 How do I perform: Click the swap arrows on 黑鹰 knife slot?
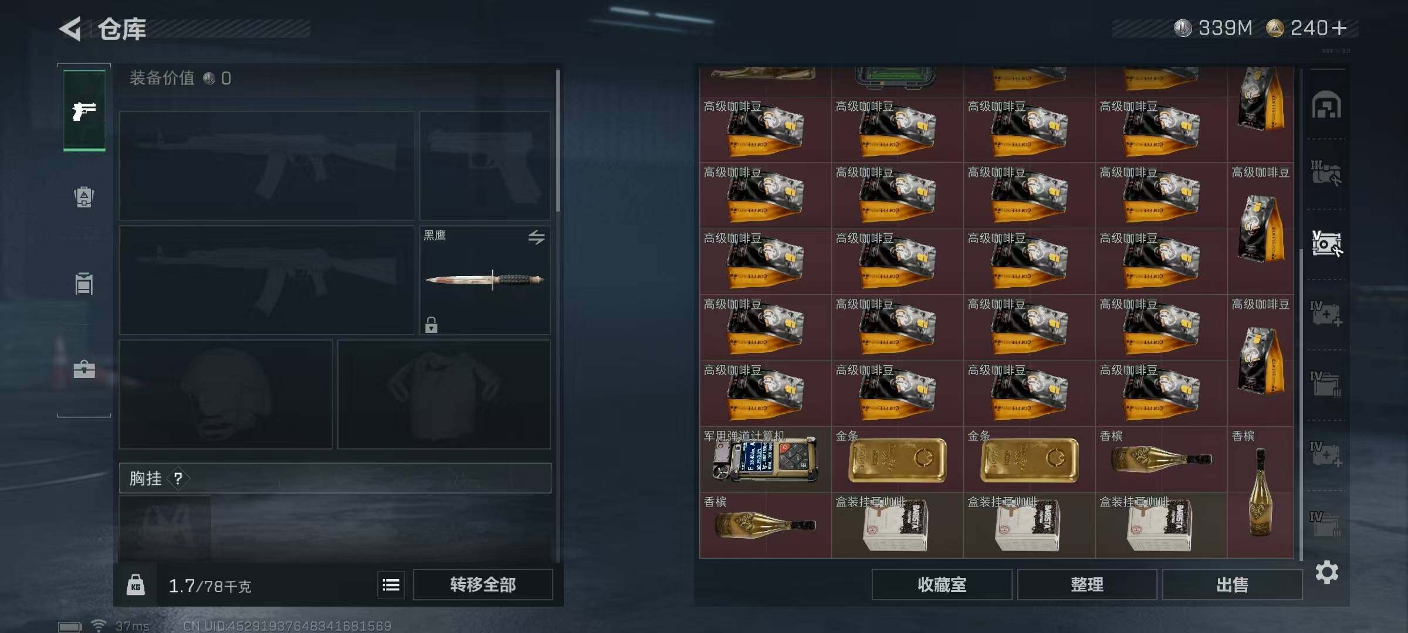[x=536, y=237]
